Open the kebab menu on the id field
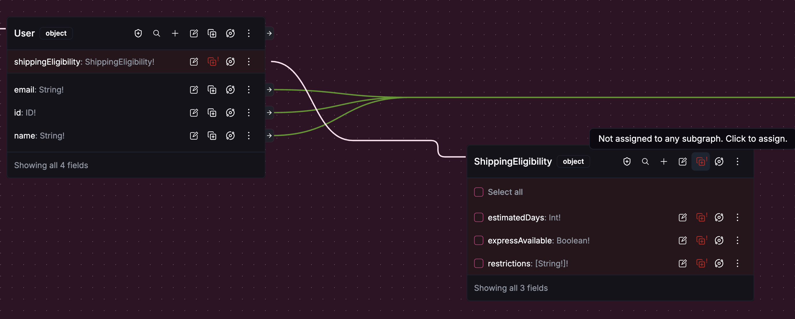The image size is (795, 319). (x=249, y=112)
